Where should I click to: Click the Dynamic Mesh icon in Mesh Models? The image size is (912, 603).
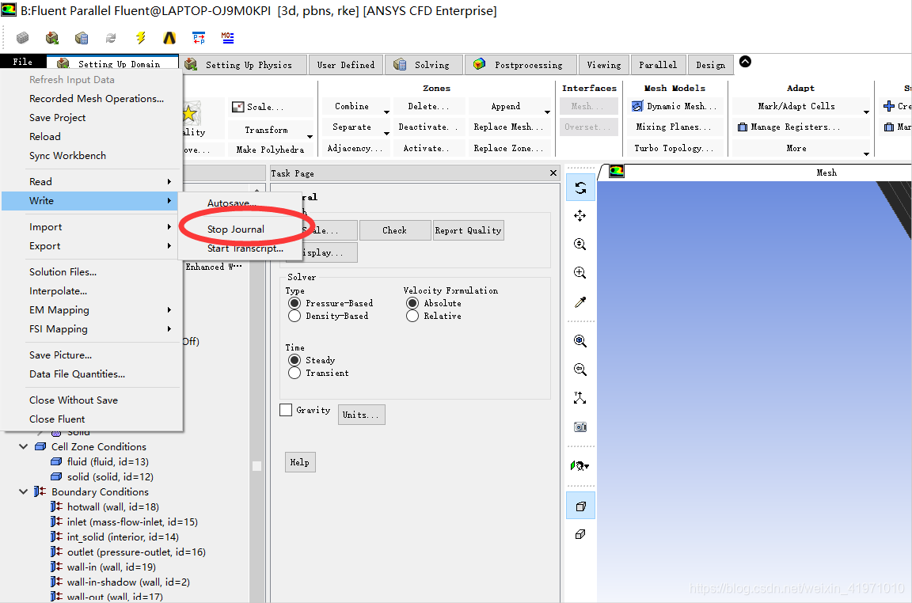[637, 106]
